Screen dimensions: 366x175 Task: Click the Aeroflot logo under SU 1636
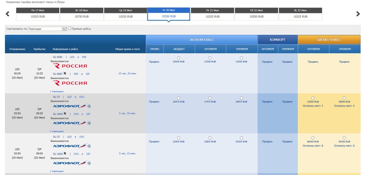pyautogui.click(x=72, y=163)
